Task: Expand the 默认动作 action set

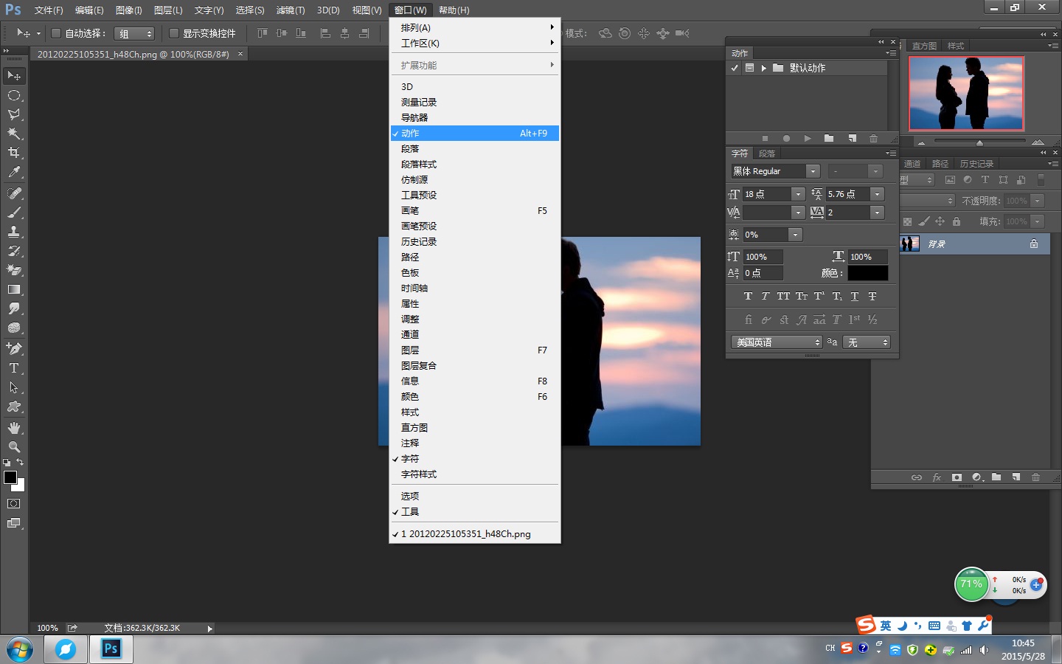Action: coord(764,68)
